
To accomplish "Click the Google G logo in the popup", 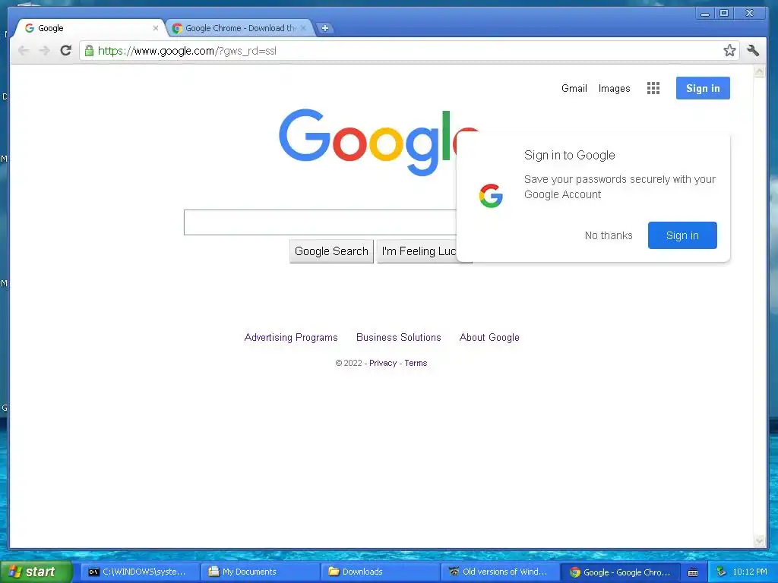I will pyautogui.click(x=491, y=196).
